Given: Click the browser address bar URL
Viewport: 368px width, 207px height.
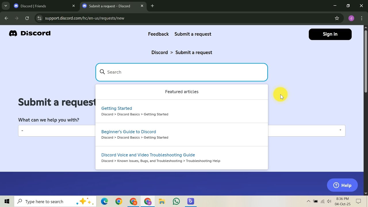Looking at the screenshot, I should [85, 18].
